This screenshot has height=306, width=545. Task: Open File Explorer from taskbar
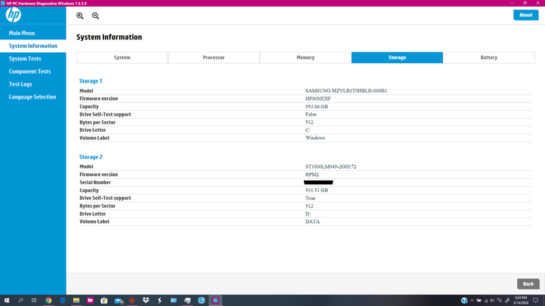coord(76,301)
